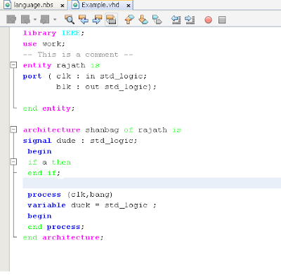Click the 'end entity;' line

[48, 109]
